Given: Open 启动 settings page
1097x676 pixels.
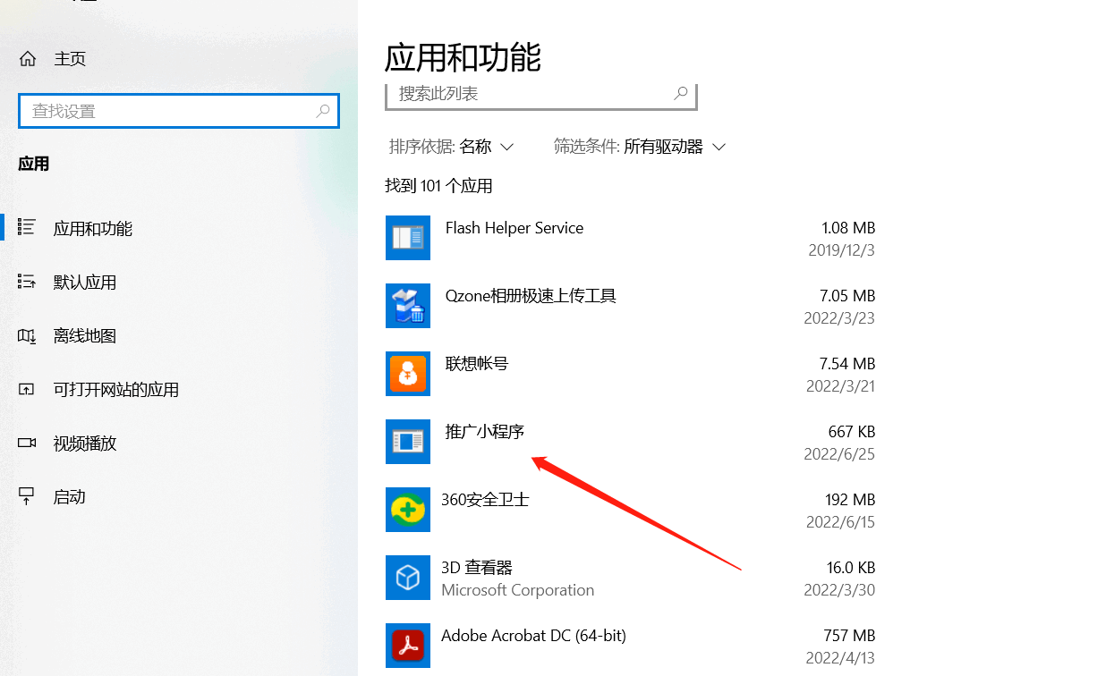Looking at the screenshot, I should [x=70, y=497].
